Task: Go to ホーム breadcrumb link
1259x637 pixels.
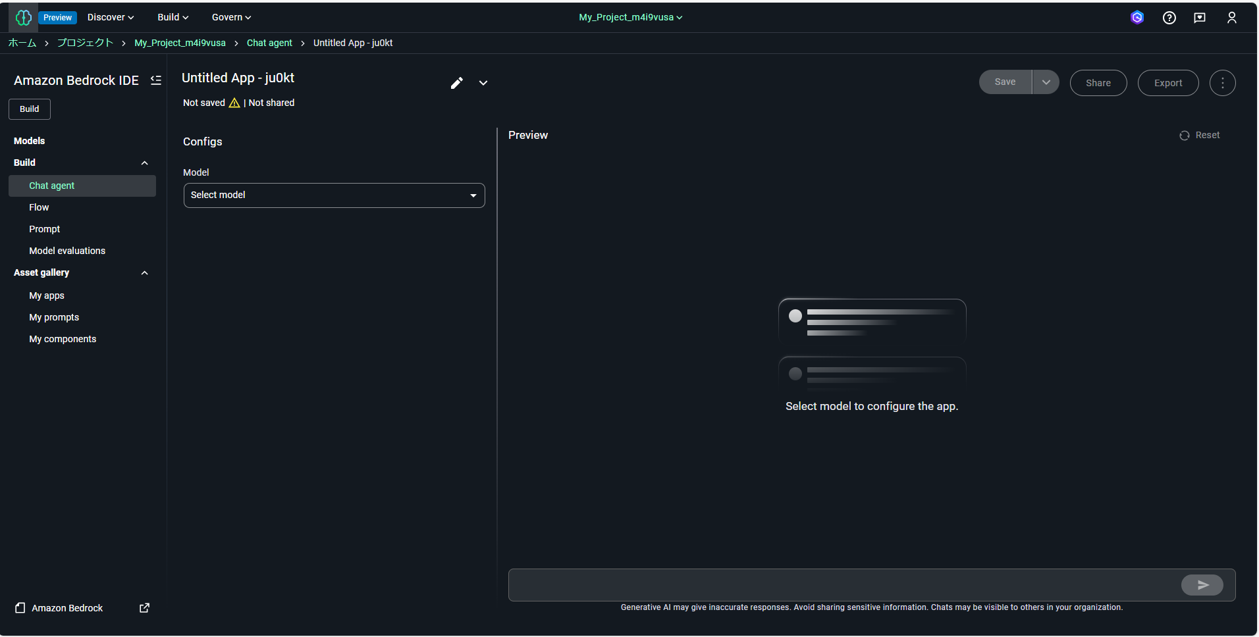Action: [x=22, y=43]
